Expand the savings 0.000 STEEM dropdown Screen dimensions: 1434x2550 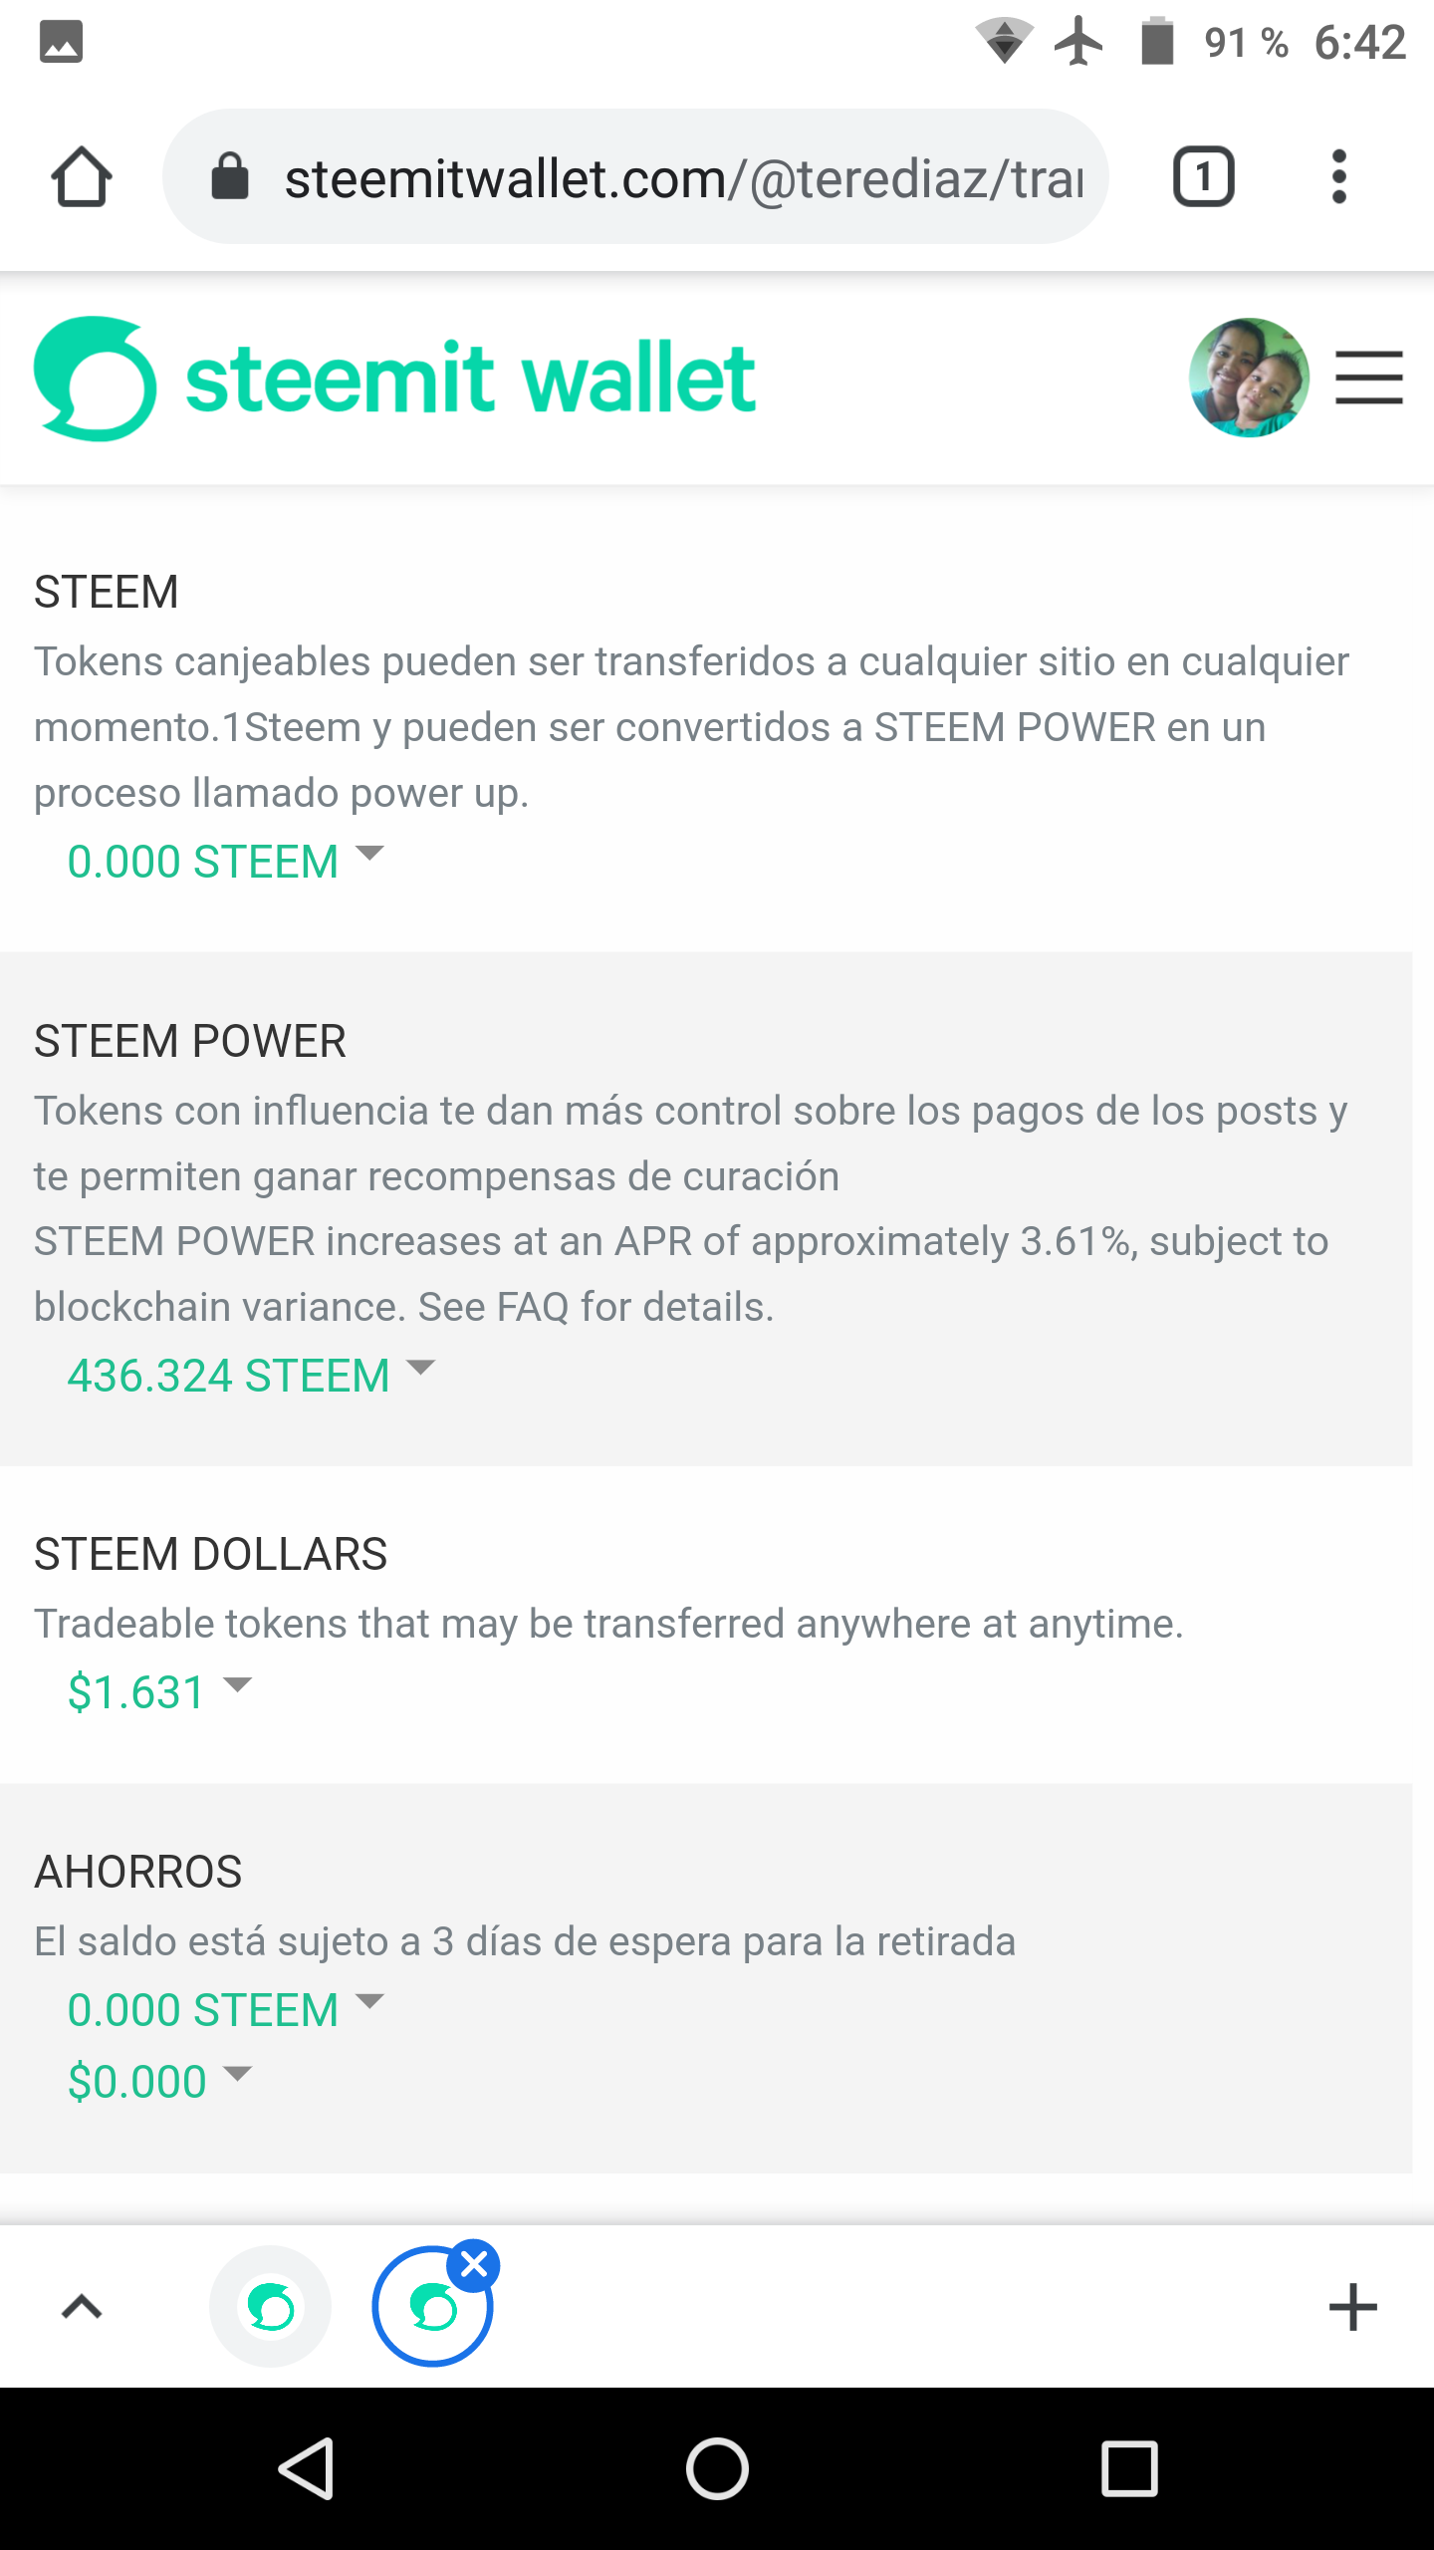pos(225,2010)
